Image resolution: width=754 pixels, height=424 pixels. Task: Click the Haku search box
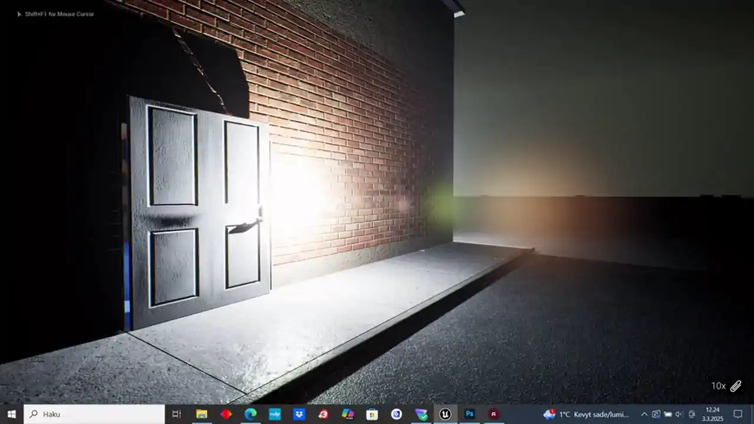coord(94,414)
